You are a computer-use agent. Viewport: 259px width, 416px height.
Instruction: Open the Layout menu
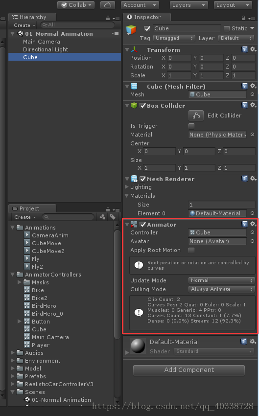tap(233, 5)
